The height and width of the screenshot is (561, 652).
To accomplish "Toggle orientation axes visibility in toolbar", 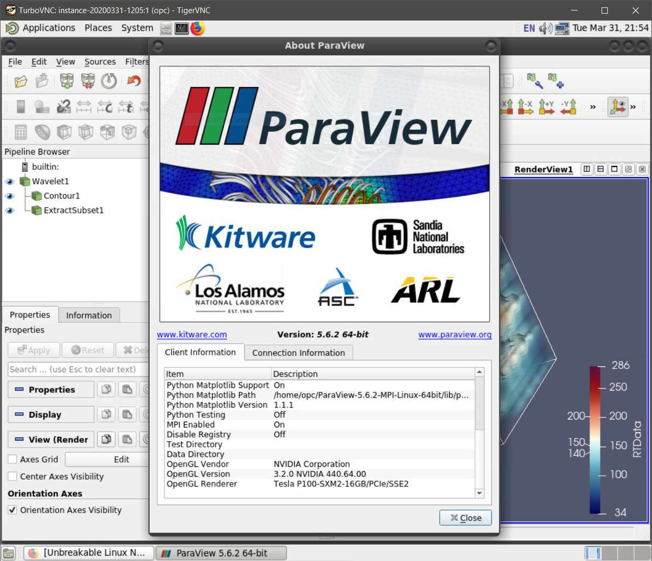I will click(x=617, y=107).
